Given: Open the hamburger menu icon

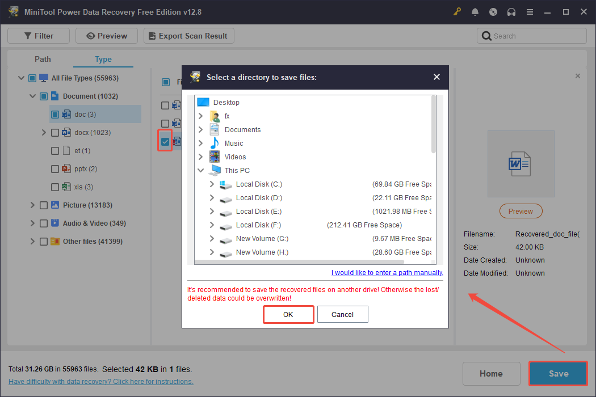Looking at the screenshot, I should click(530, 12).
